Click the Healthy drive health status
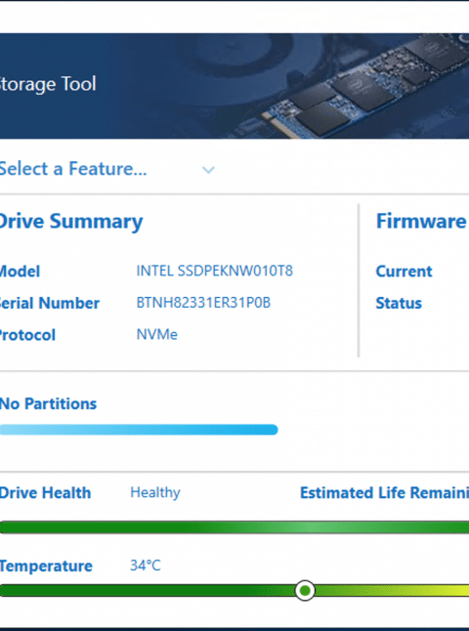 155,492
